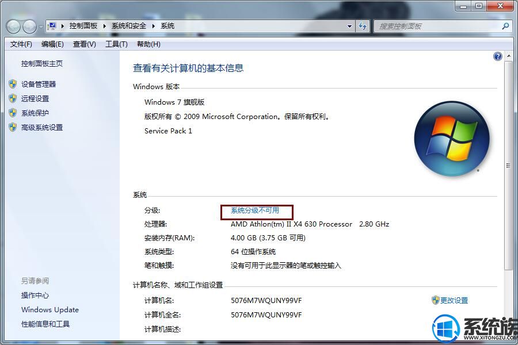518x345 pixels.
Task: Click the copyright 2009 Microsoft Corporation line
Action: [237, 117]
